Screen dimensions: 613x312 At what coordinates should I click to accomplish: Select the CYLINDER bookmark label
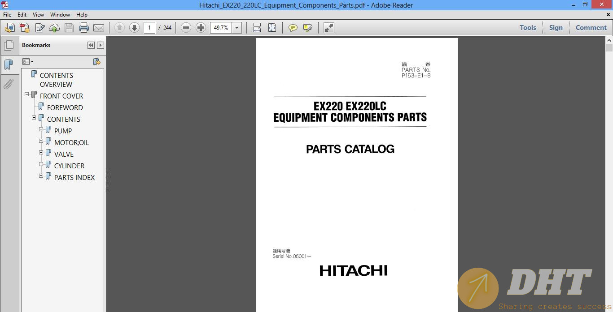coord(69,166)
